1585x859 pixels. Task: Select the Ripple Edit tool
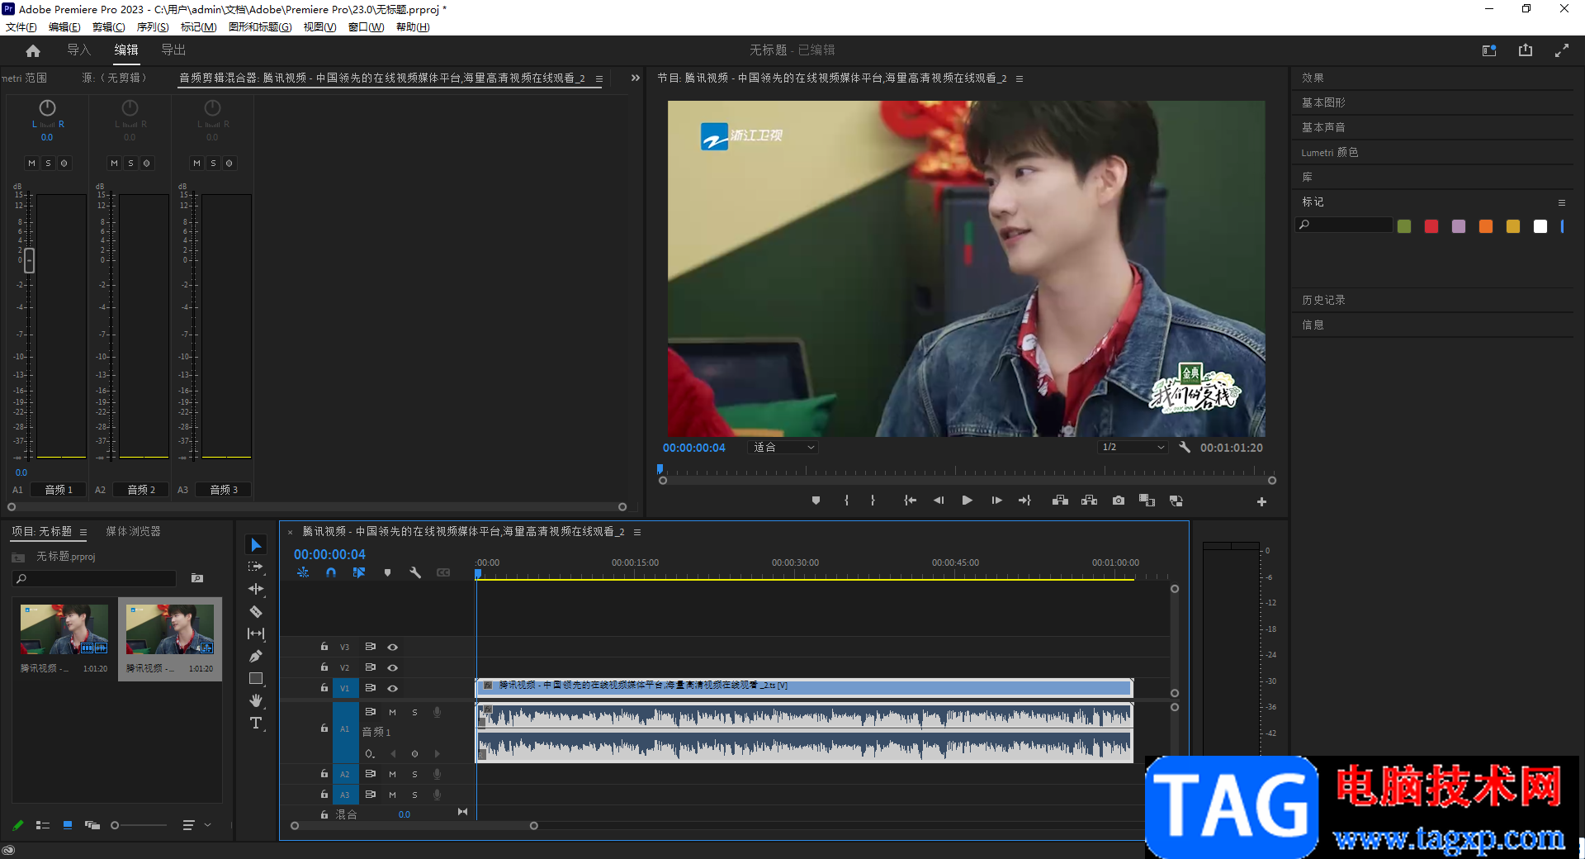256,589
